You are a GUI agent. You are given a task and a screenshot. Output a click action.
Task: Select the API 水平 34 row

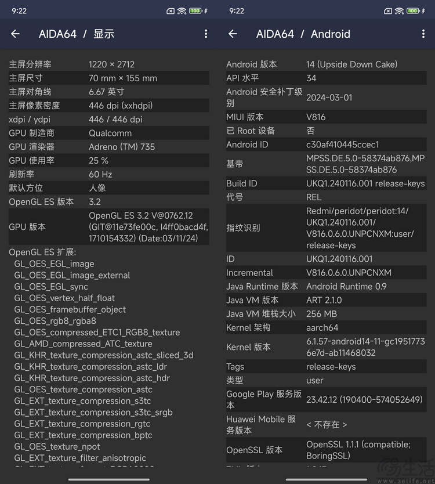tap(327, 78)
